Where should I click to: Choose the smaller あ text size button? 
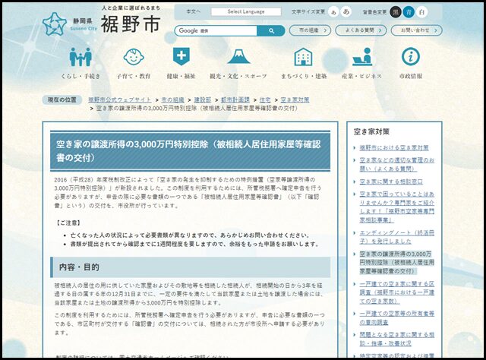pos(333,12)
